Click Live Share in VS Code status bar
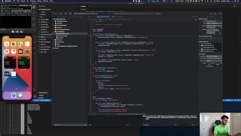241x136 pixels. pos(45,100)
